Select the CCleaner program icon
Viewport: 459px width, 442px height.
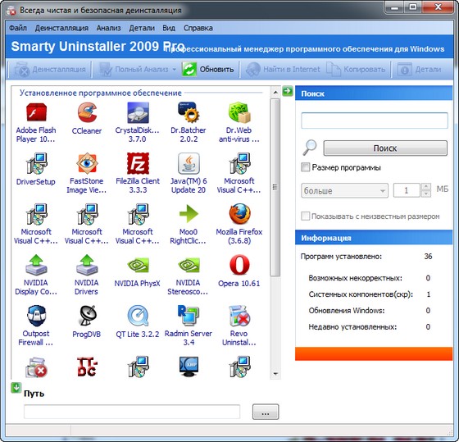coord(87,112)
